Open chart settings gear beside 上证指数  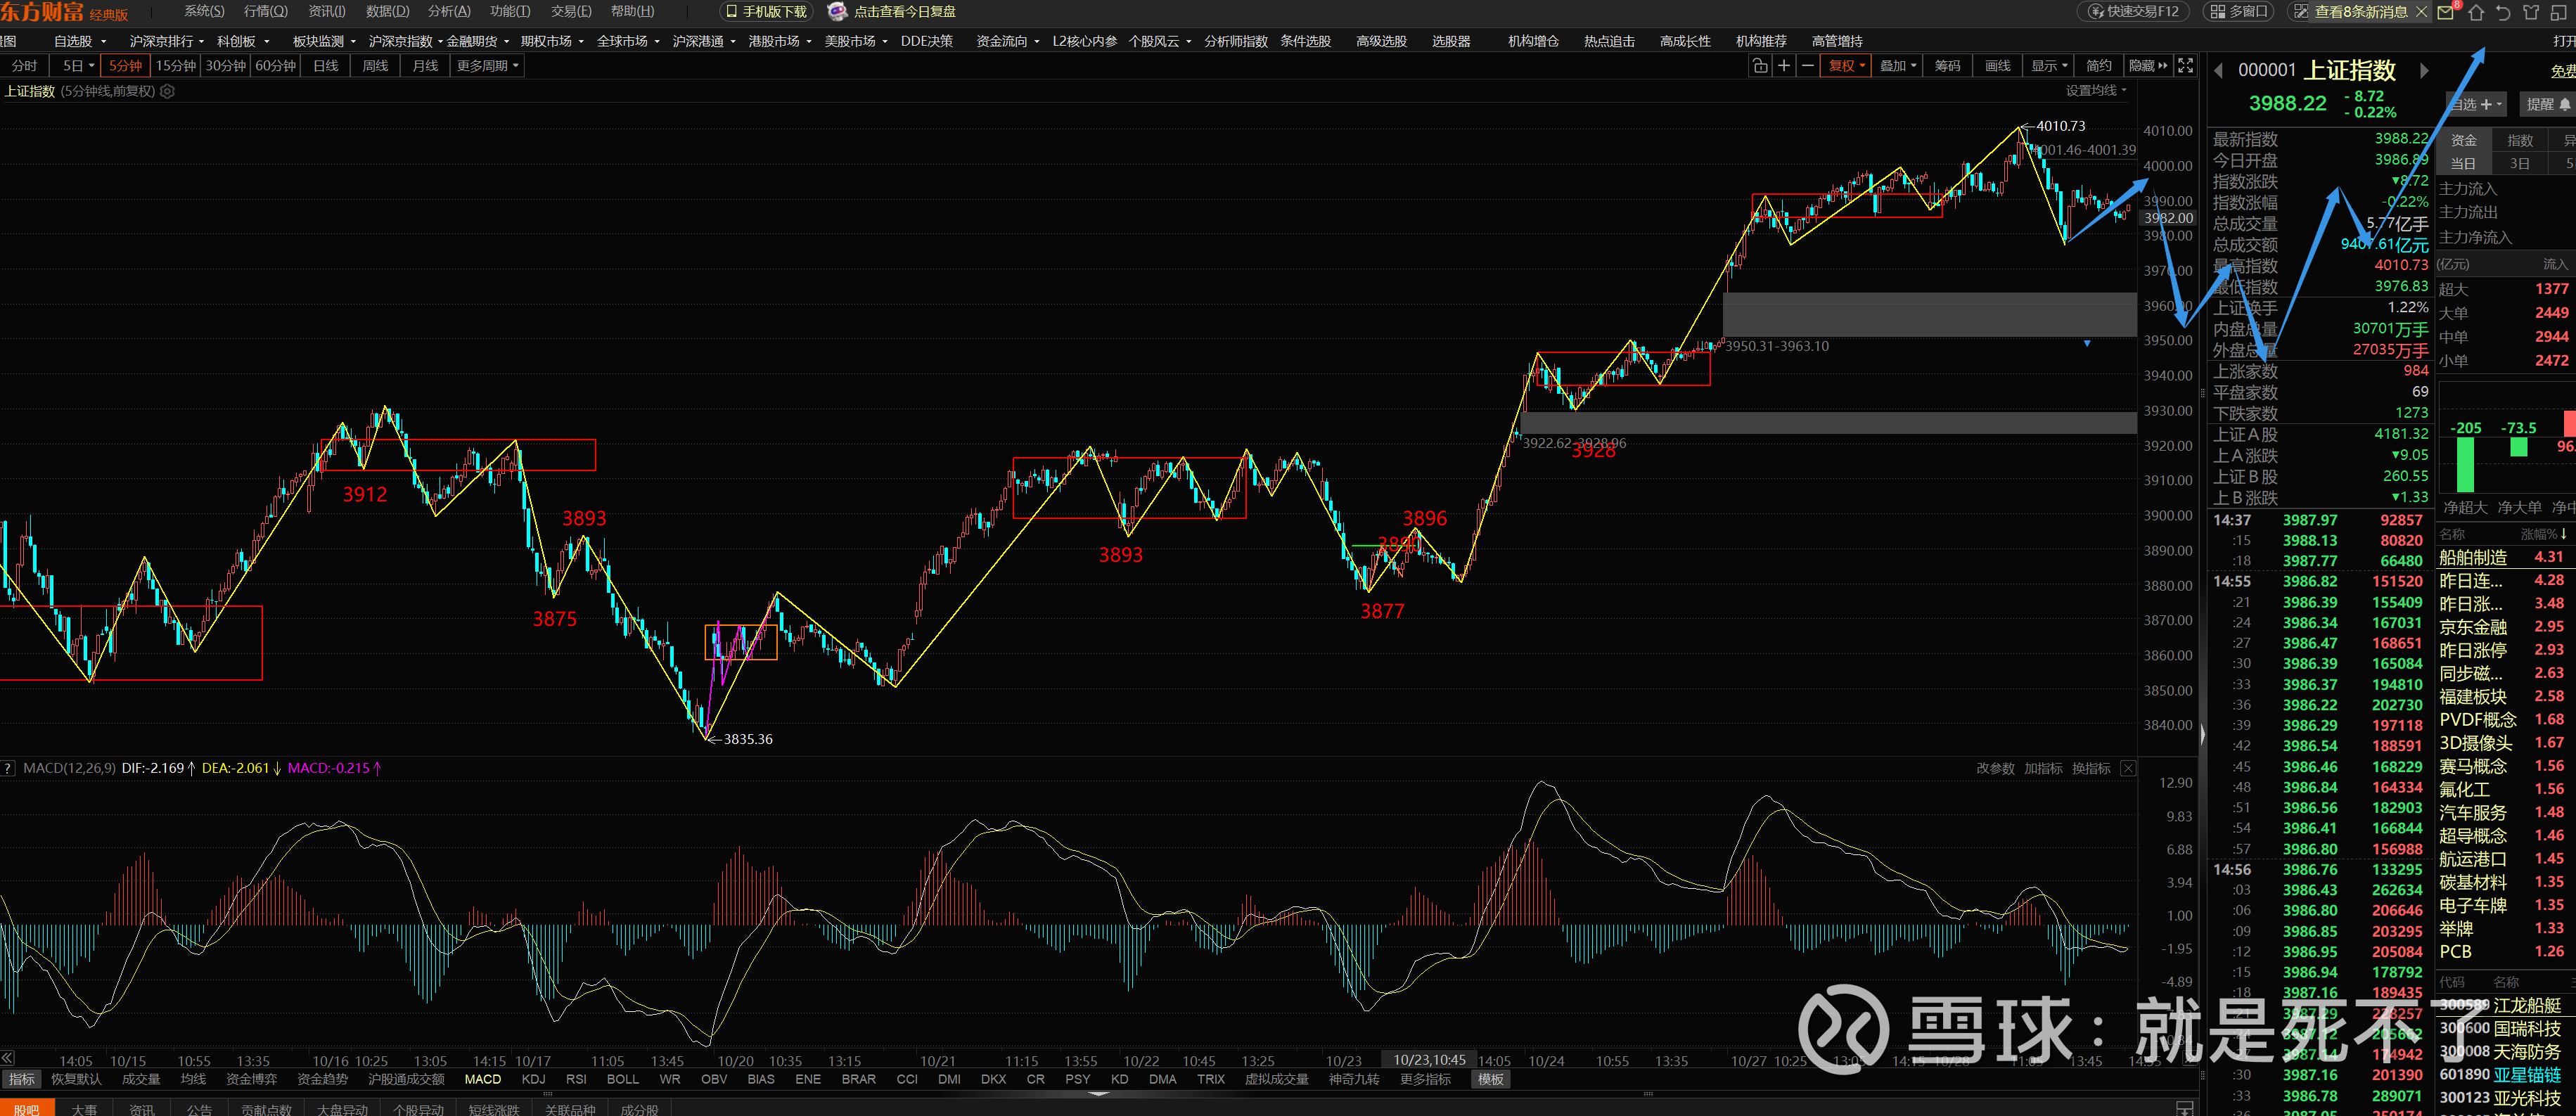tap(168, 91)
